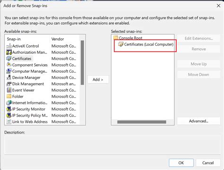Select Certificates in Available snap-ins list

pos(22,59)
